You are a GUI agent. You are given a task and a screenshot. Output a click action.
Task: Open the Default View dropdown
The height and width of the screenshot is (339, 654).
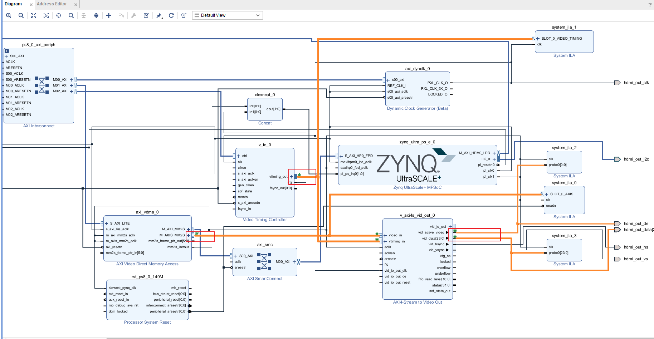point(228,15)
